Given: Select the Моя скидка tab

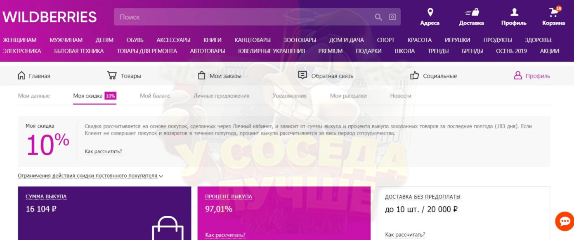Looking at the screenshot, I should [x=94, y=96].
